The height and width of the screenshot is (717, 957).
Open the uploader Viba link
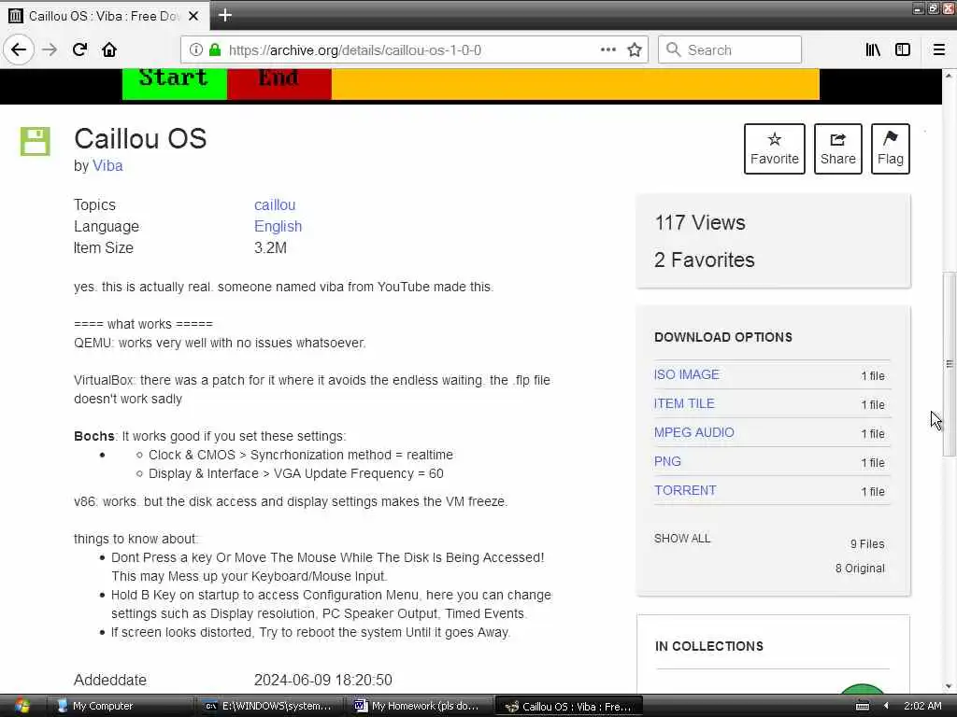coord(107,166)
